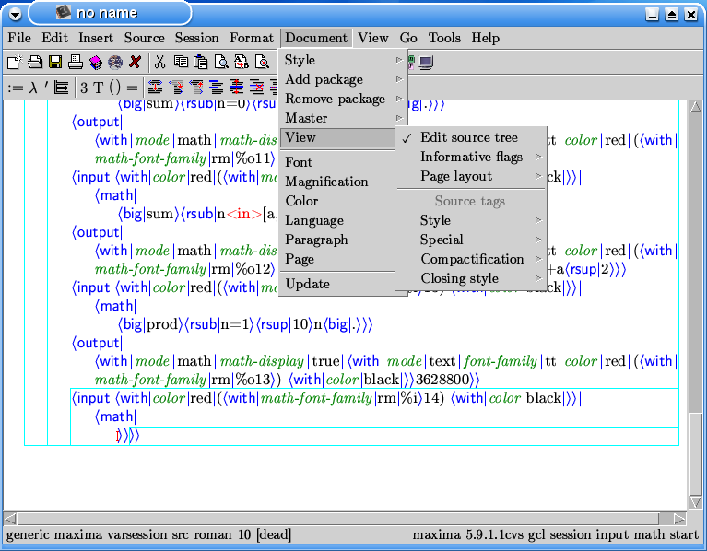
Task: Expand the Compactification submenu
Action: point(471,259)
